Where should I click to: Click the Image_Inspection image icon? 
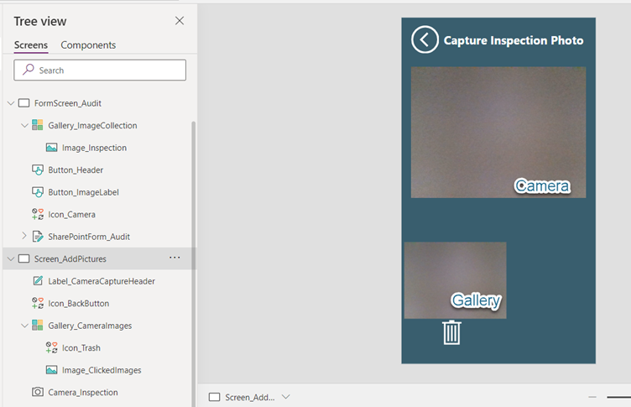pos(51,148)
